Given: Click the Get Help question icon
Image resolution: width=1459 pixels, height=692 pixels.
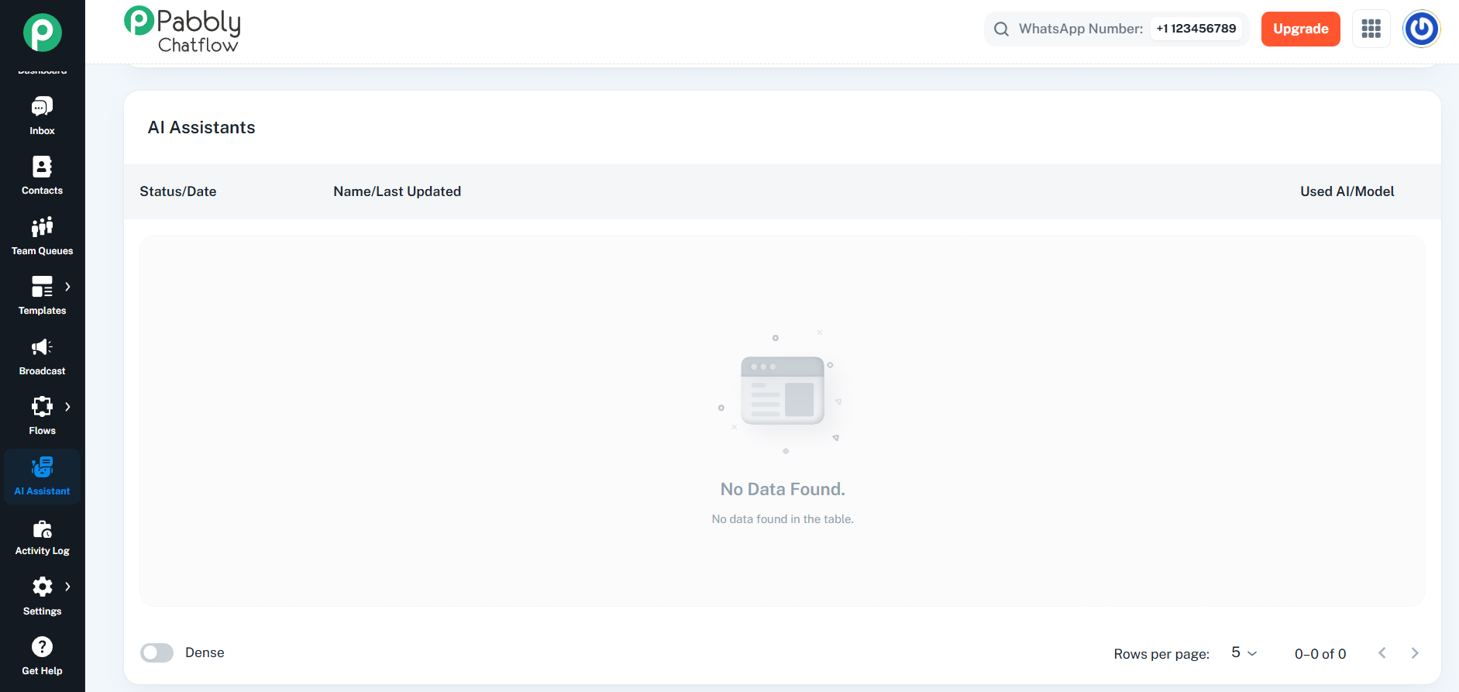Looking at the screenshot, I should coord(42,647).
